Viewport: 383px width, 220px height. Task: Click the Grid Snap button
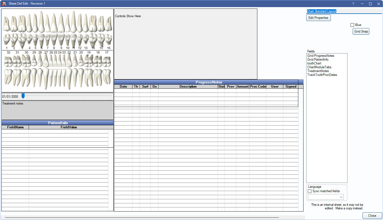coord(361,31)
